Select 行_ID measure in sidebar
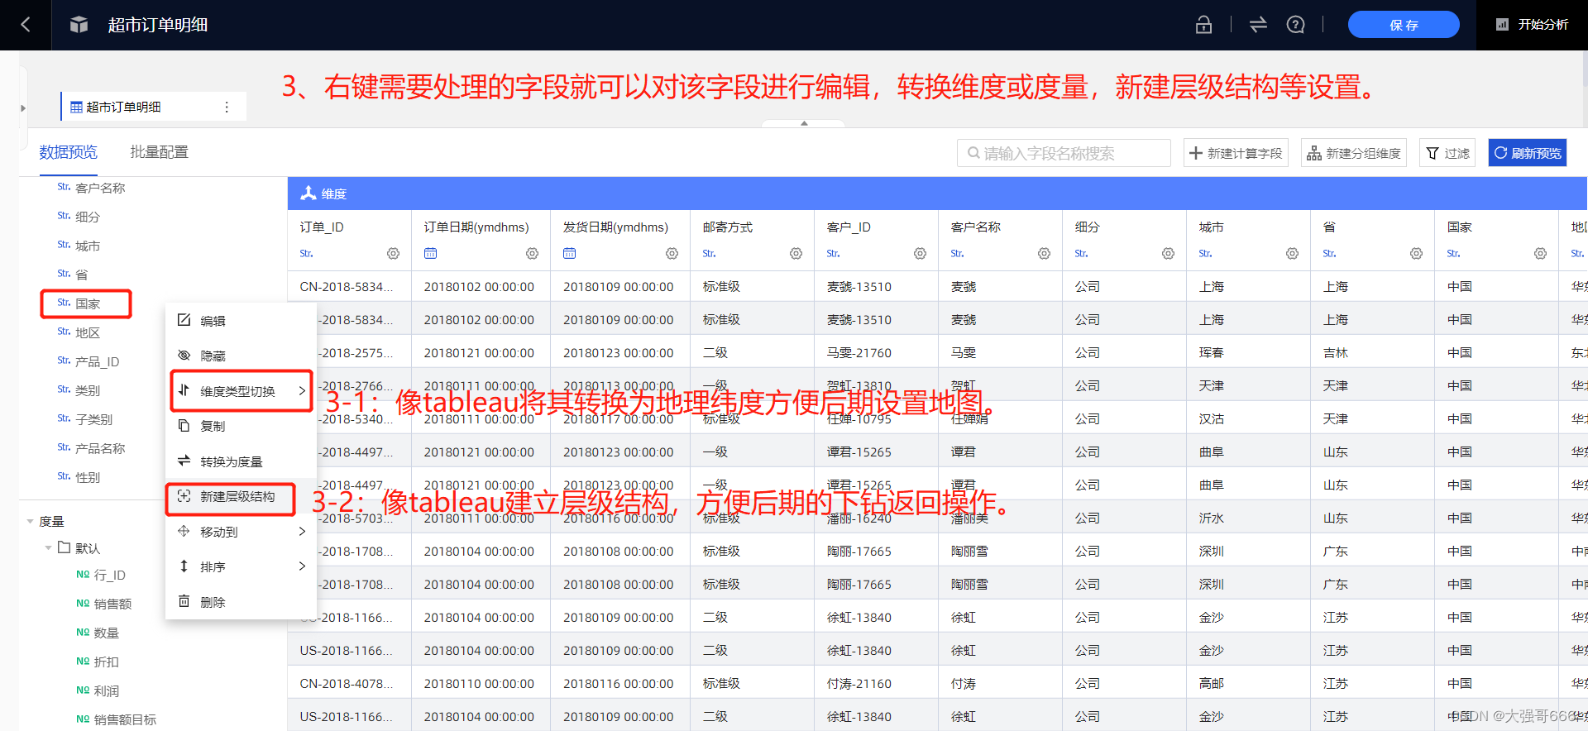The width and height of the screenshot is (1588, 731). click(109, 575)
